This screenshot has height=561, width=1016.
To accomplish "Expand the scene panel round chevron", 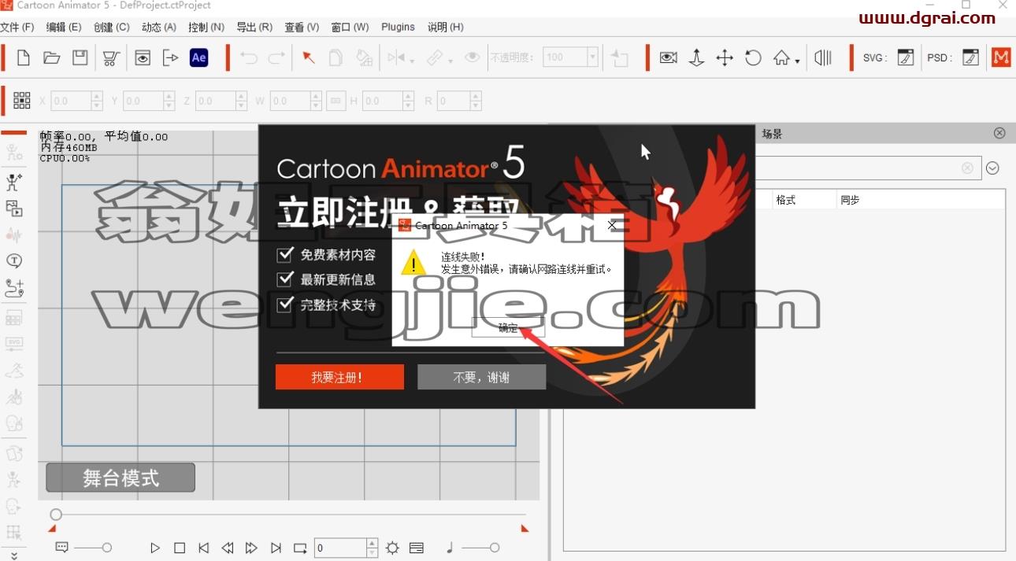I will tap(992, 168).
